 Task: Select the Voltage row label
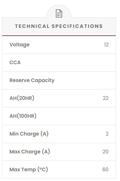pyautogui.click(x=20, y=45)
